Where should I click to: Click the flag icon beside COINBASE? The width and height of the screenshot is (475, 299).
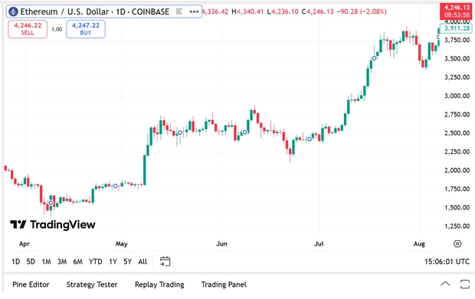click(x=179, y=11)
